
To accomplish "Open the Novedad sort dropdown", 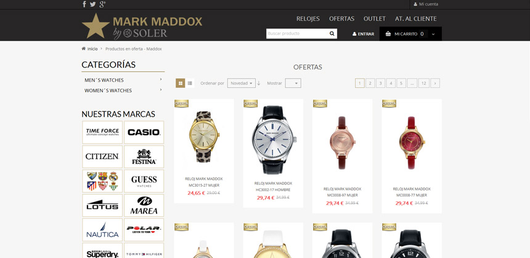I will [242, 83].
